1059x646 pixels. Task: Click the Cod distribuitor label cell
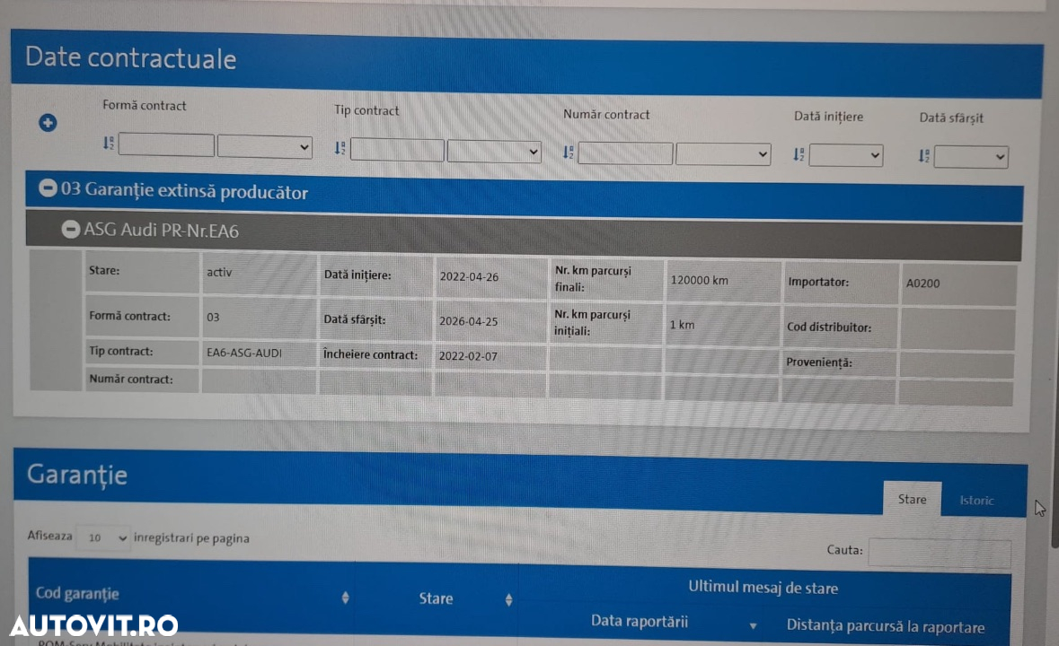click(x=840, y=327)
